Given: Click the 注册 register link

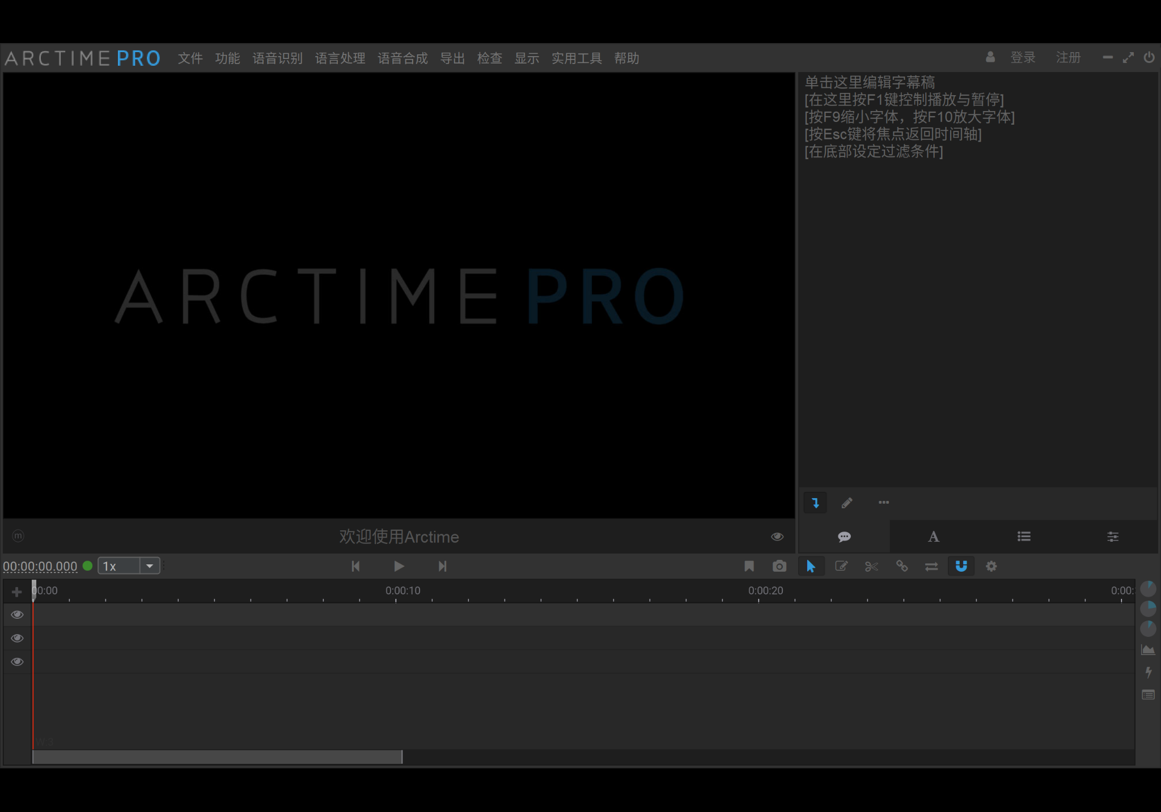Looking at the screenshot, I should pyautogui.click(x=1068, y=58).
